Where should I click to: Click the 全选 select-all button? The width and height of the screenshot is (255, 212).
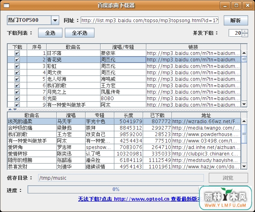[x=50, y=33]
